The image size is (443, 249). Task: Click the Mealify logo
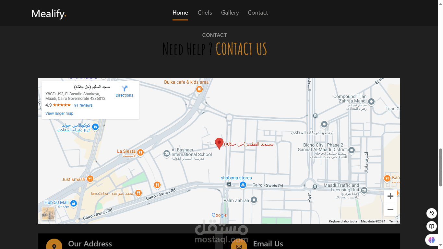tap(49, 14)
